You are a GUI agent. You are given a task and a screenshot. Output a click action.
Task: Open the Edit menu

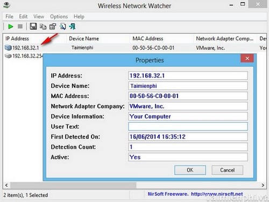[23, 17]
